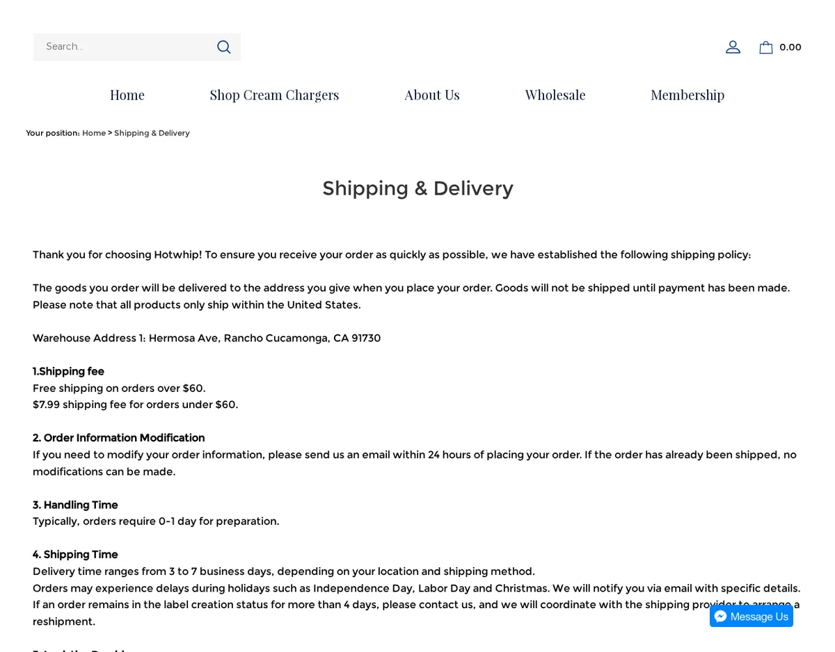Screen dimensions: 835x652
Task: Click the 4. Shipping Time heading
Action: [75, 555]
